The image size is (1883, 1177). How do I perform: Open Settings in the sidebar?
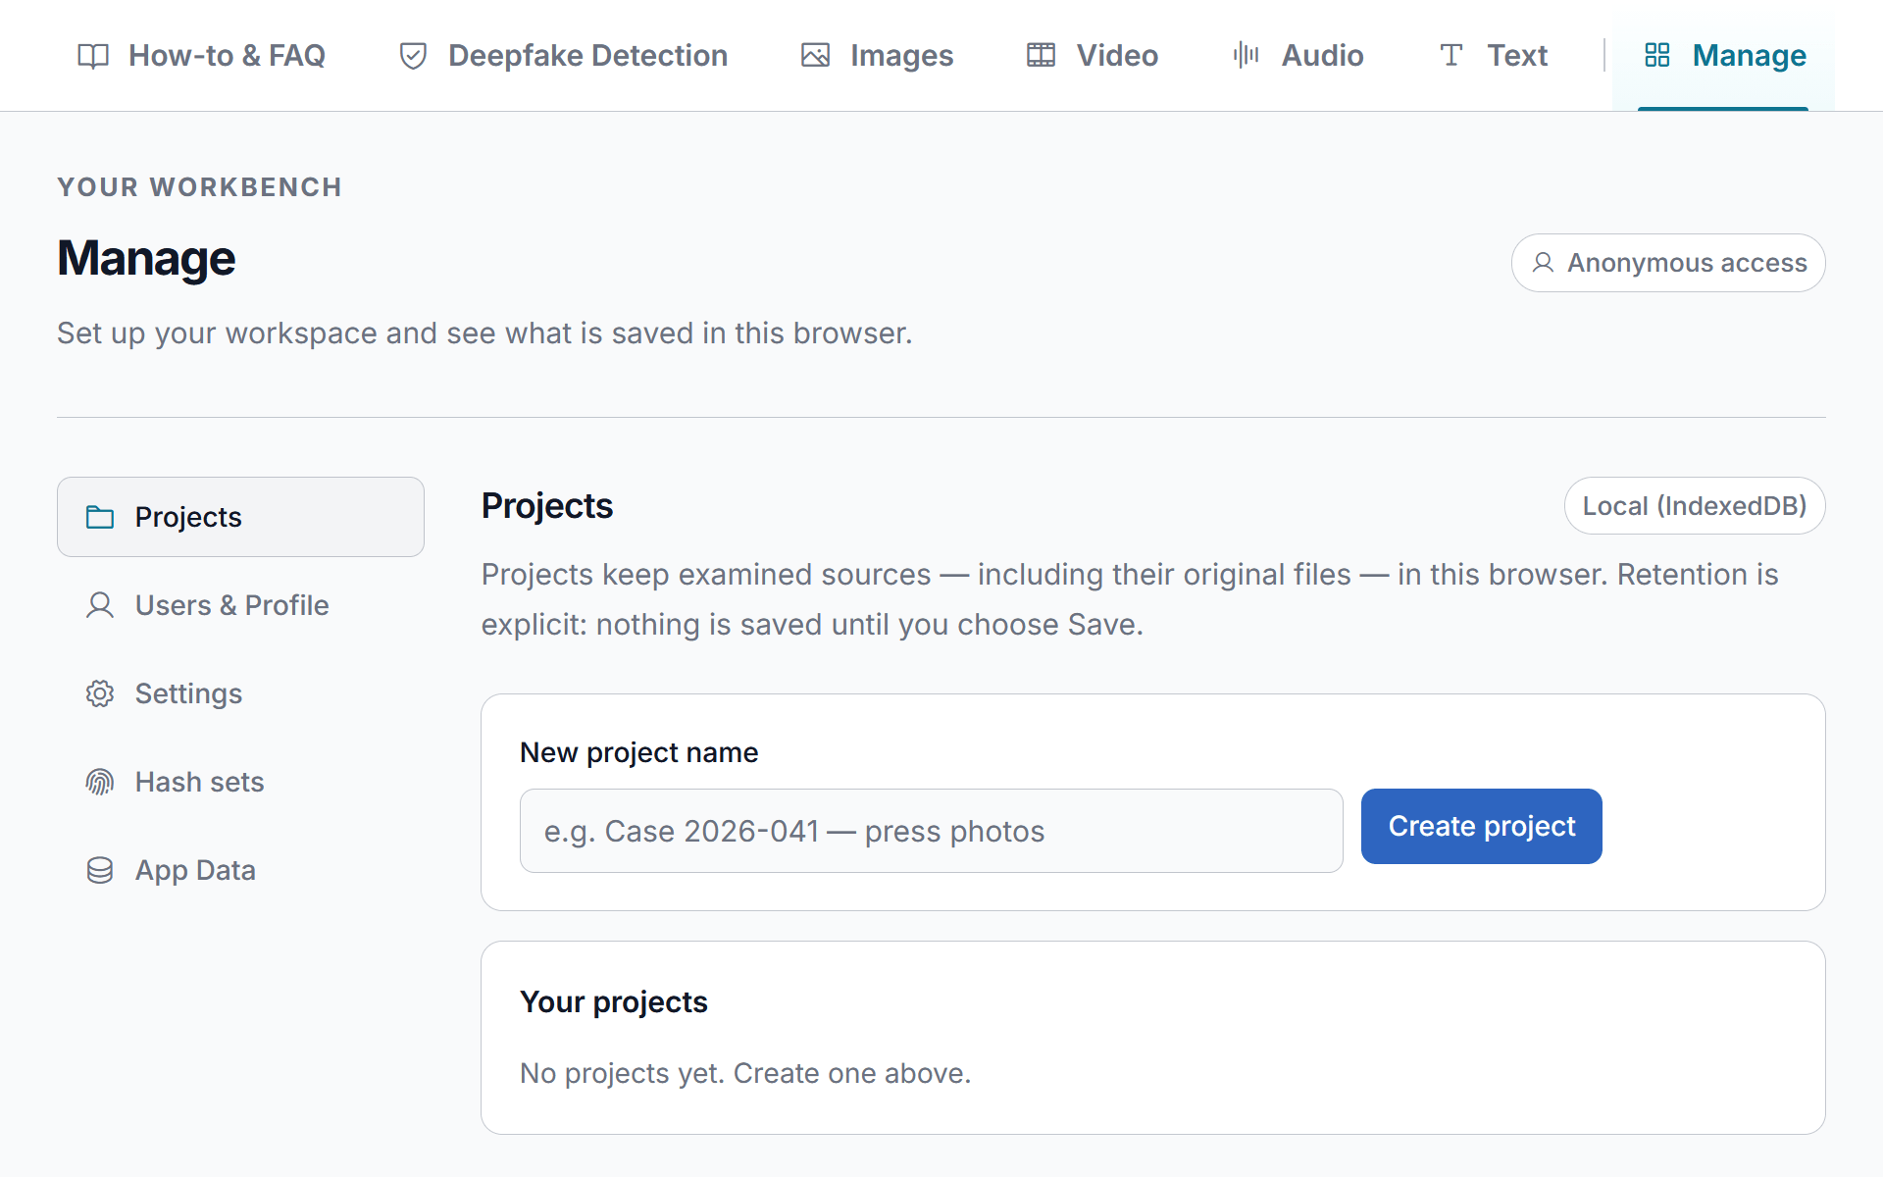tap(240, 693)
